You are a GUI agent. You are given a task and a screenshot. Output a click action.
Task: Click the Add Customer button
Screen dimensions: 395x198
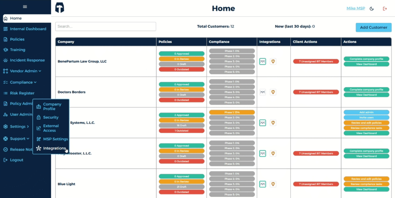pos(373,27)
